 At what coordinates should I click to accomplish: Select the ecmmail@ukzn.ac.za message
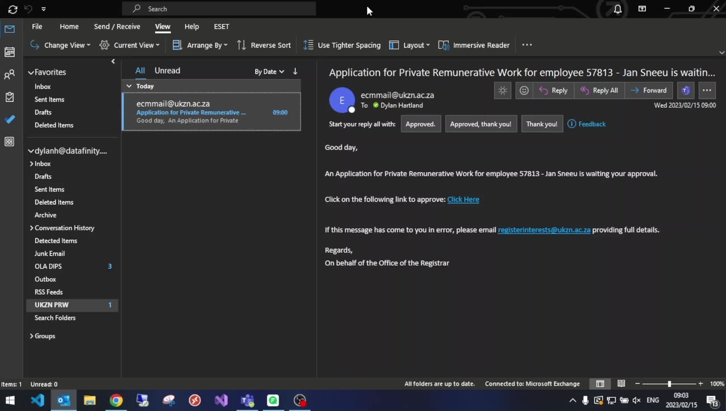click(212, 112)
